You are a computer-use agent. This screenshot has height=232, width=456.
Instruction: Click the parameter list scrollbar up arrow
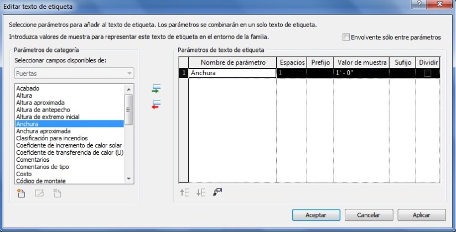(x=129, y=88)
